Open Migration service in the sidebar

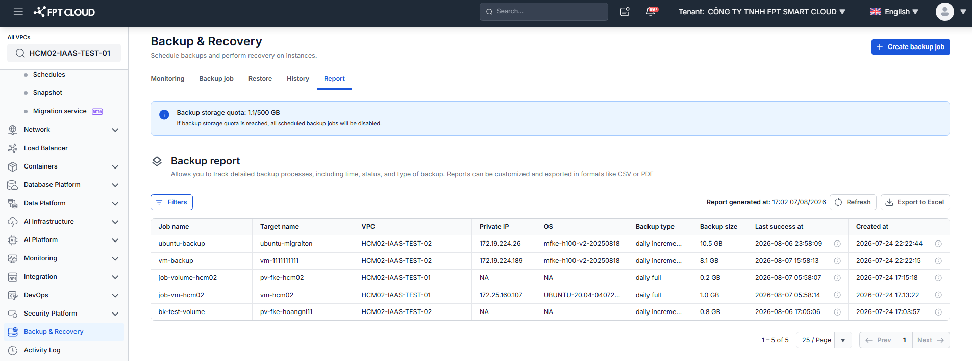coord(60,111)
